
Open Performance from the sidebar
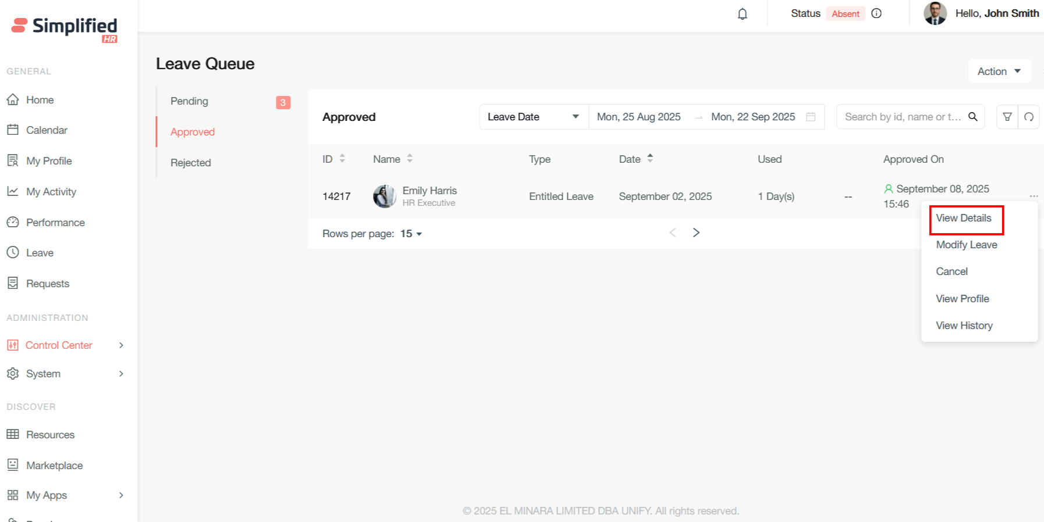click(55, 223)
